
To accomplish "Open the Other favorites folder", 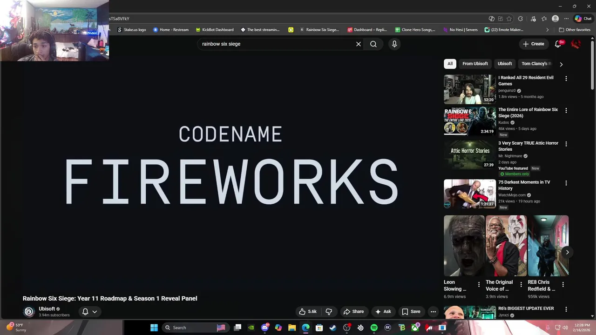I will [x=575, y=30].
